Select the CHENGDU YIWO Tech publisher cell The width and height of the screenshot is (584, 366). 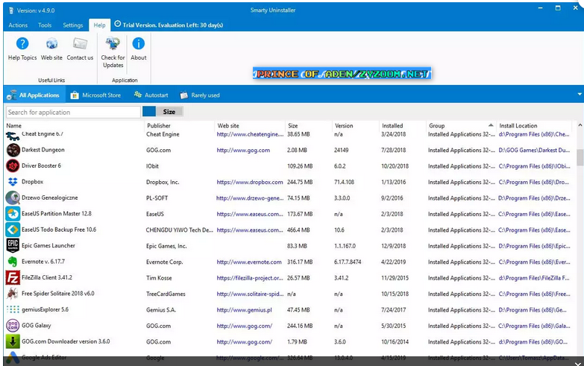coord(180,230)
